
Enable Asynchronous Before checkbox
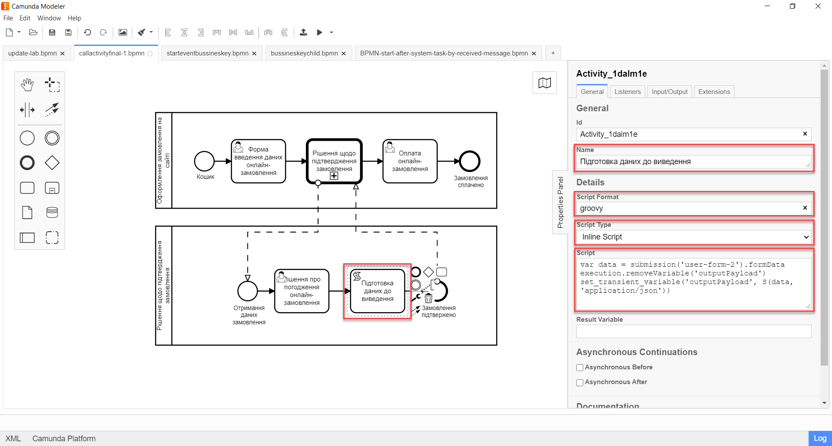click(580, 368)
